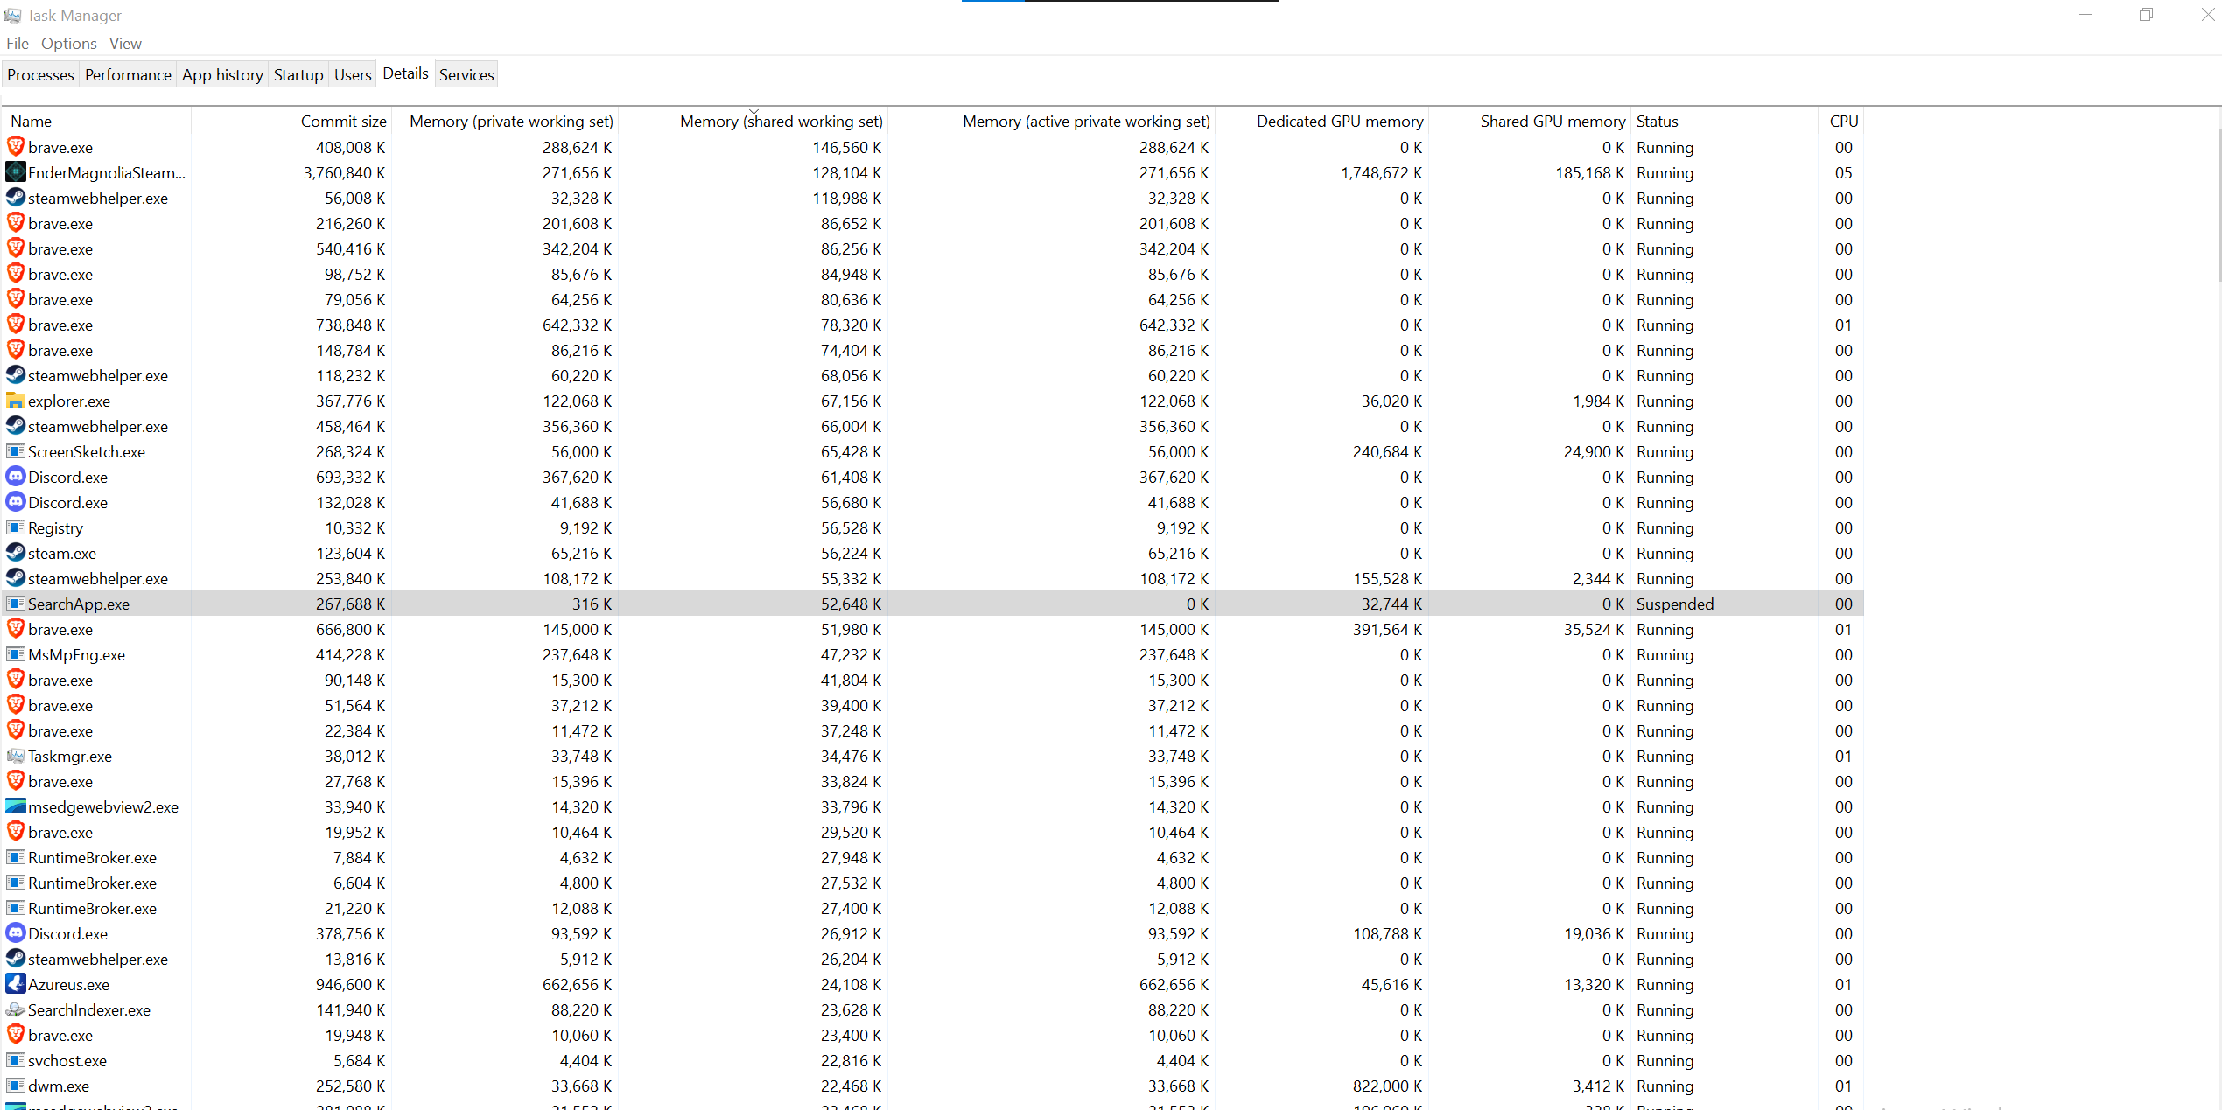The width and height of the screenshot is (2222, 1110).
Task: Click the SearchApp.exe process icon
Action: tap(15, 604)
